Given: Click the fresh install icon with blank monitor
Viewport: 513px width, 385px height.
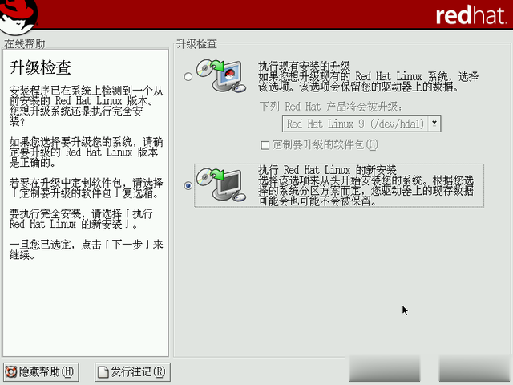Looking at the screenshot, I should [221, 184].
